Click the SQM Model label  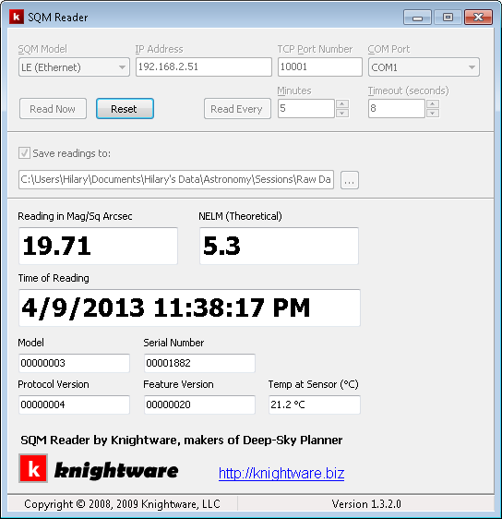tap(42, 49)
